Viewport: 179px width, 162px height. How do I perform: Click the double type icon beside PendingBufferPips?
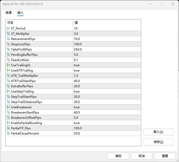pyautogui.click(x=8, y=54)
